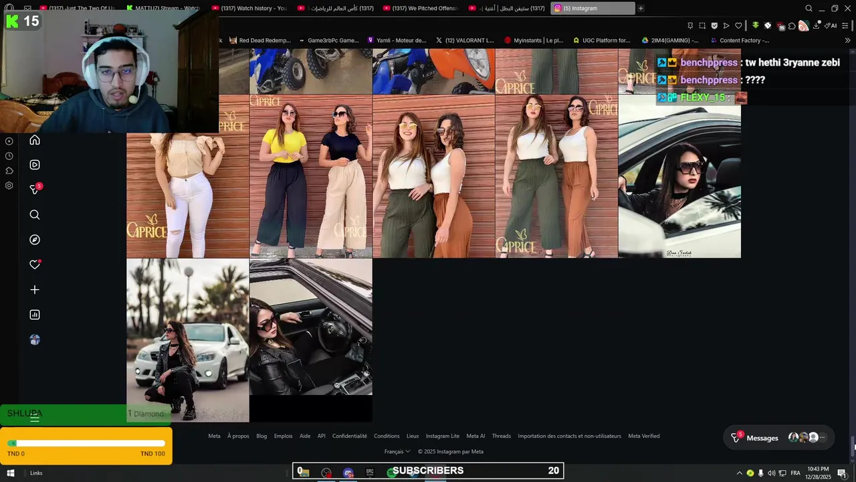Viewport: 856px width, 482px height.
Task: Open UGC Platform for... bookmark
Action: (x=602, y=40)
